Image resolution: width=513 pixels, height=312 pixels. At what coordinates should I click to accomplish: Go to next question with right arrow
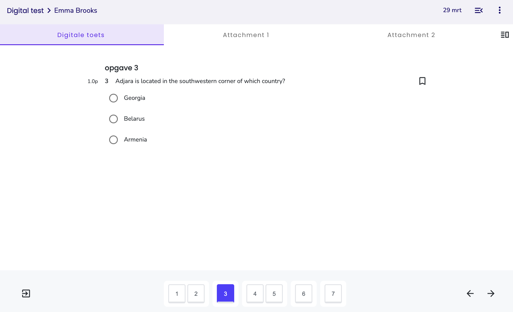tap(491, 293)
